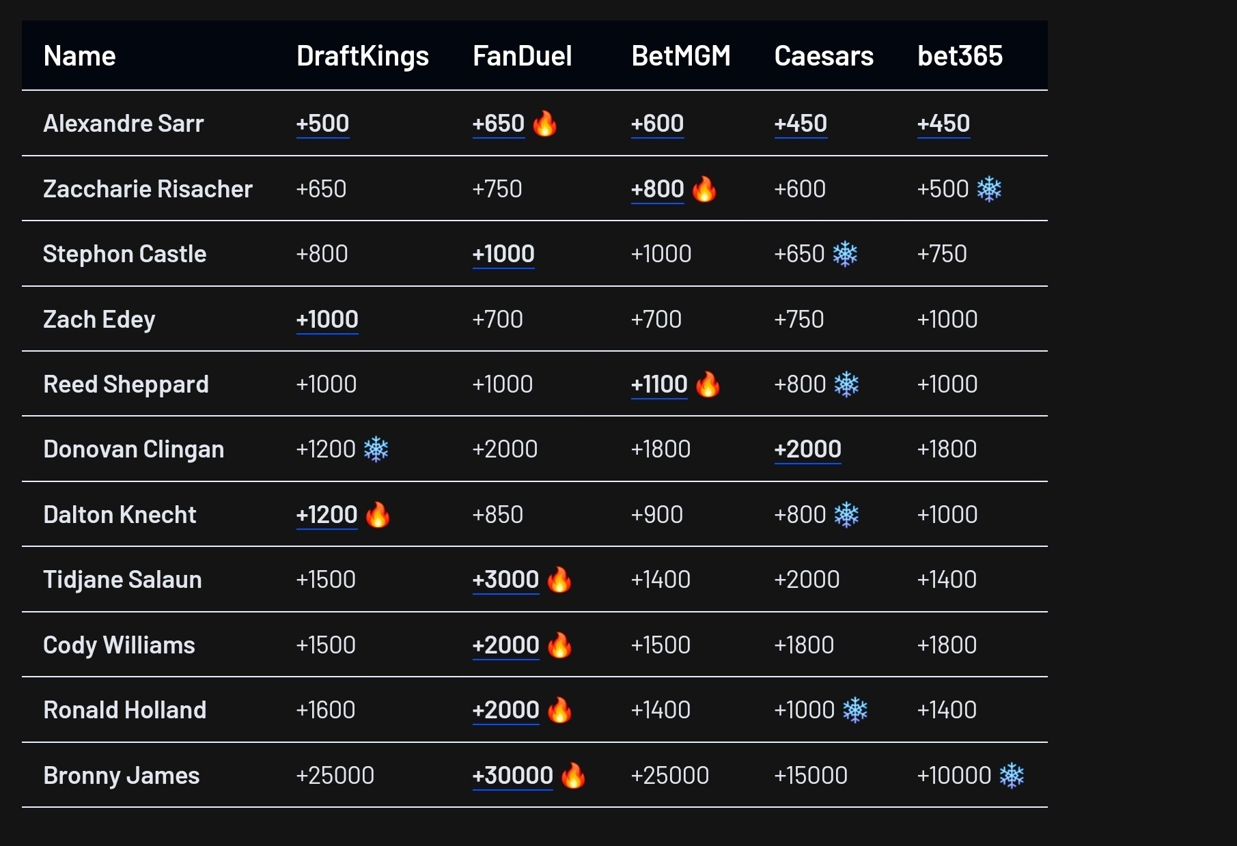Click the fire icon next to Zaccharie Risacher's +800
The height and width of the screenshot is (846, 1237).
point(704,189)
